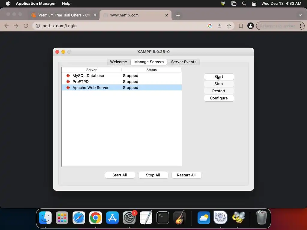Viewport: 307px width, 230px height.
Task: Open the App Store dock icon
Action: click(x=112, y=218)
